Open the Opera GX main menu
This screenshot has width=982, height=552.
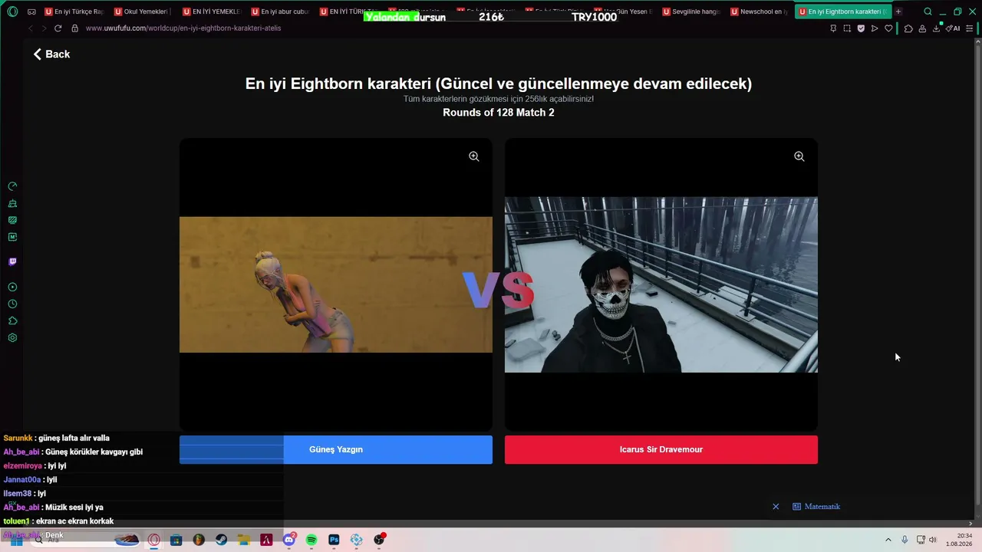coord(12,11)
